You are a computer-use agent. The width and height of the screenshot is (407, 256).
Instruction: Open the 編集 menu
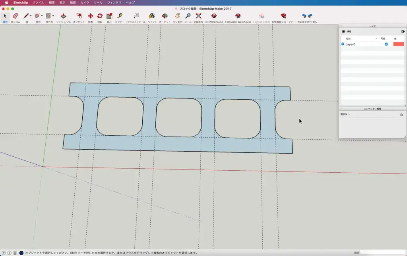click(x=52, y=3)
